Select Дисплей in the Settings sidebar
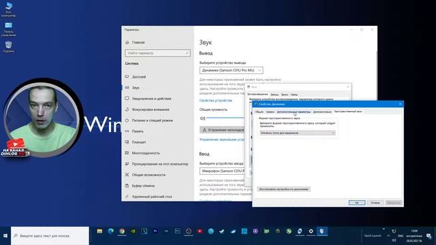The height and width of the screenshot is (245, 436). pos(139,77)
